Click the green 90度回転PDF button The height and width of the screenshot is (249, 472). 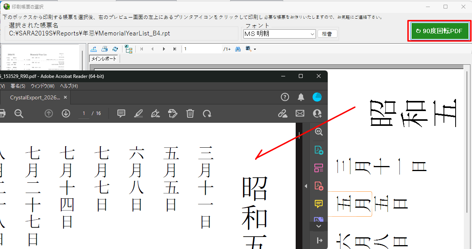(440, 31)
